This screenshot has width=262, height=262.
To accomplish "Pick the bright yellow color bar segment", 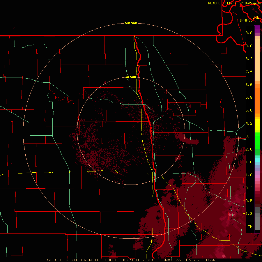I will tap(257, 125).
